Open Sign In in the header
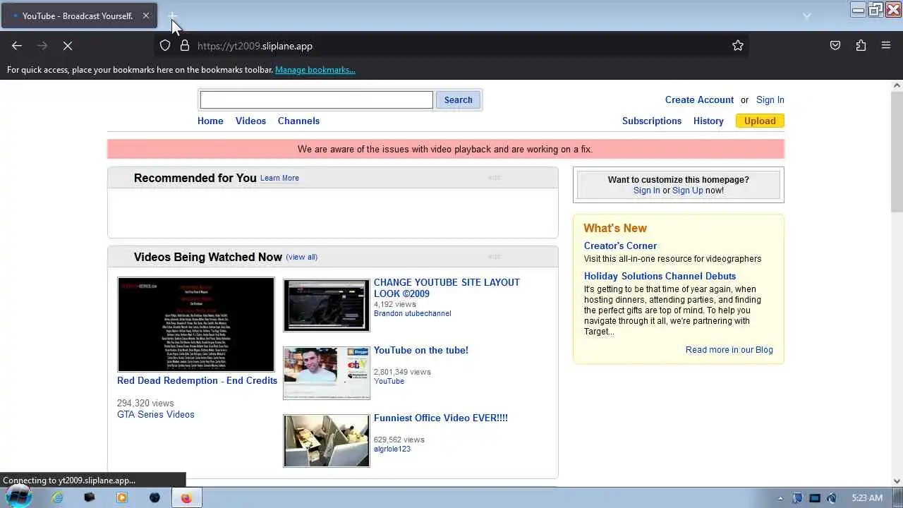Image resolution: width=903 pixels, height=508 pixels. tap(770, 99)
